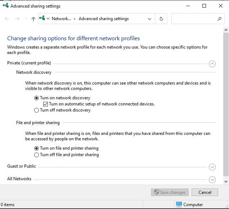Open the address bar history dropdown
229x209 pixels.
click(150, 19)
